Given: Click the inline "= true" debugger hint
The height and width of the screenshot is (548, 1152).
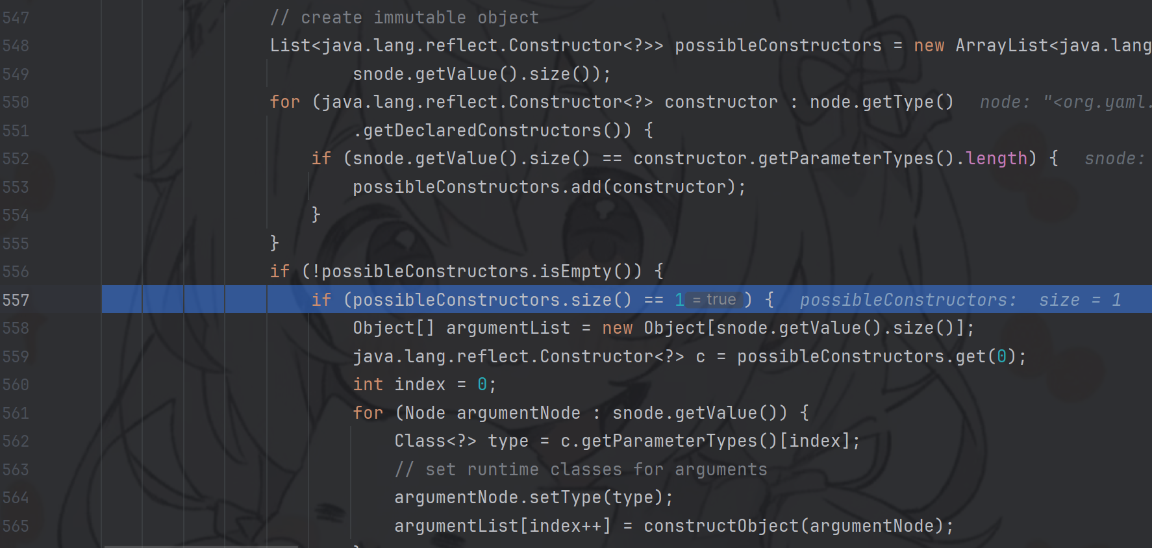Looking at the screenshot, I should pyautogui.click(x=714, y=300).
